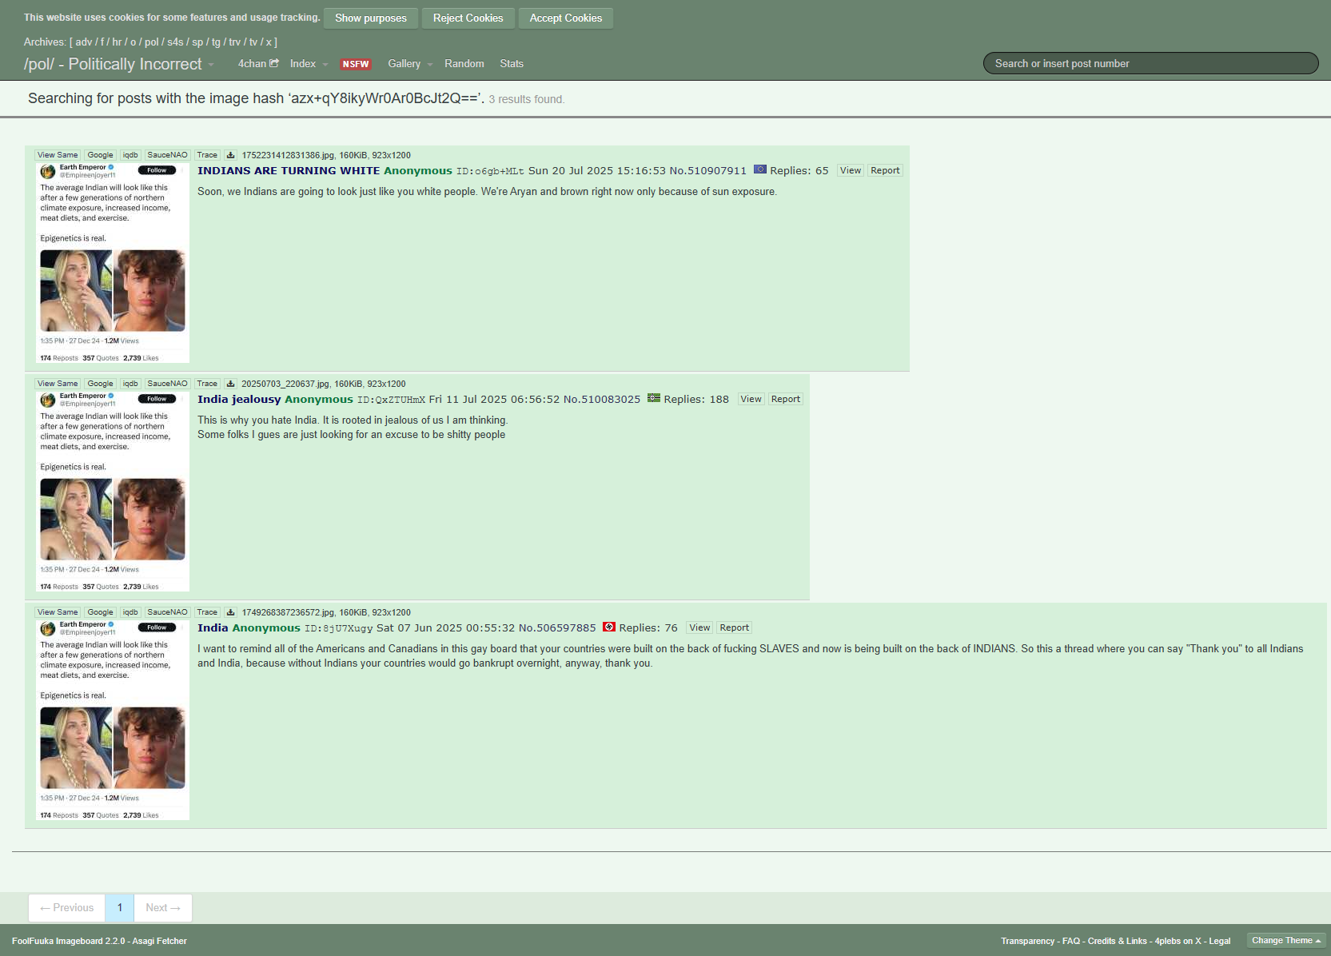Trace first post image
1331x956 pixels.
pos(207,155)
